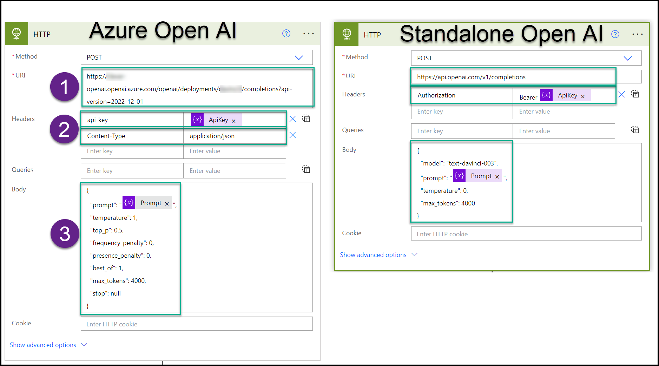The height and width of the screenshot is (366, 659).
Task: Click "top_p": 0.5 line in Azure body
Action: pos(107,230)
